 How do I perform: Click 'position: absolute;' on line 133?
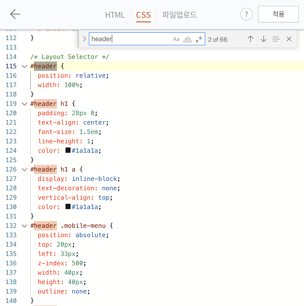(x=73, y=235)
